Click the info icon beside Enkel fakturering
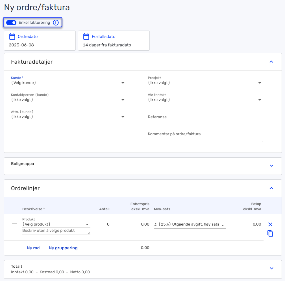The image size is (285, 281). tap(56, 23)
